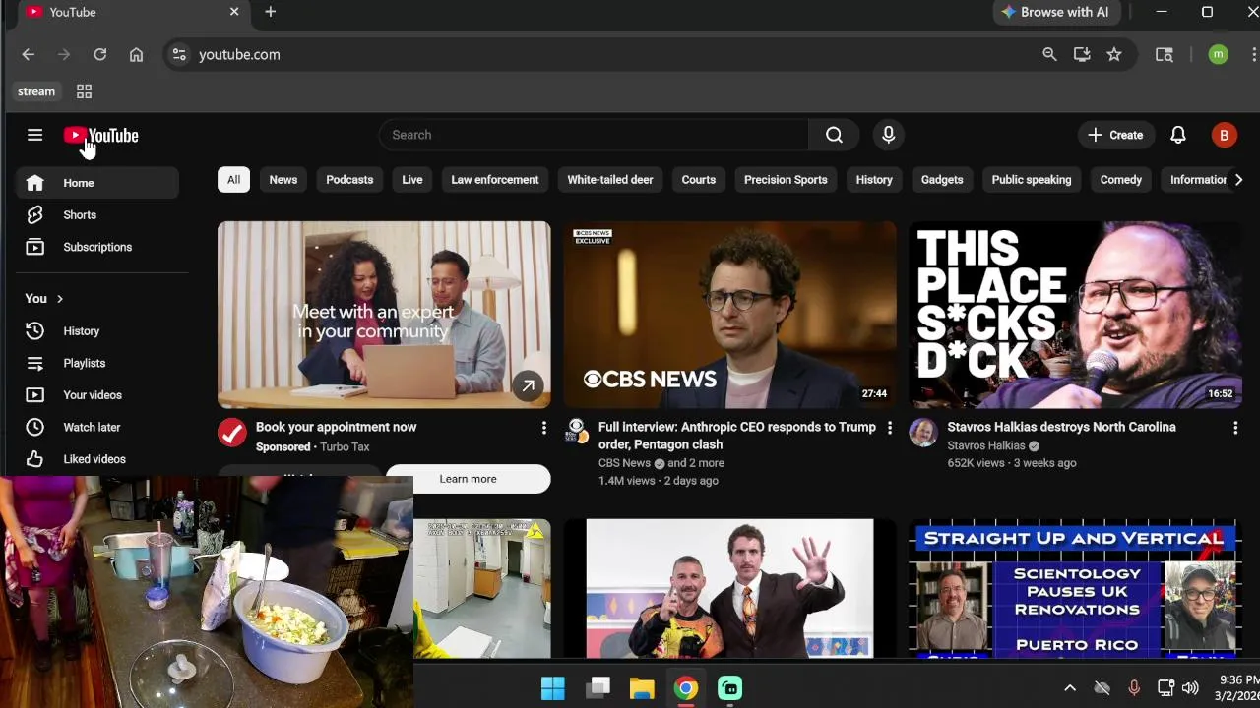Click the install app icon in address bar
This screenshot has width=1260, height=708.
(x=1082, y=55)
